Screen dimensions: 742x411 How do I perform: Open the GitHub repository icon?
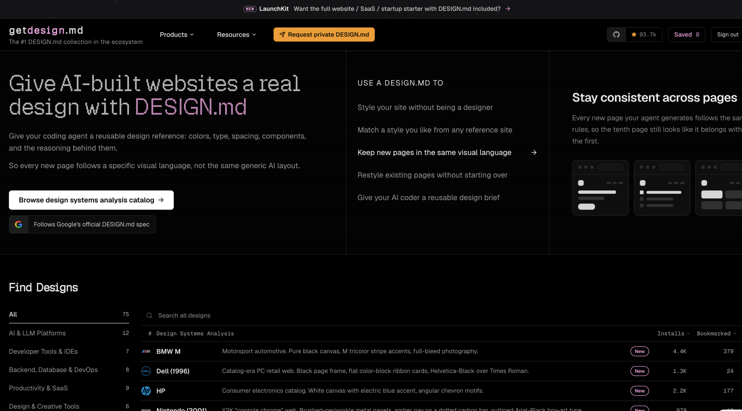pyautogui.click(x=616, y=34)
